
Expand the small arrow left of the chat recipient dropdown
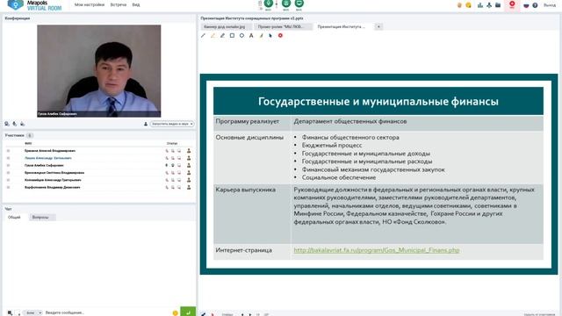point(18,313)
